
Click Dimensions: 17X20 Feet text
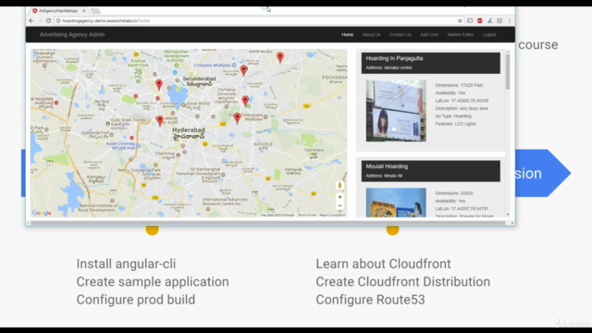click(459, 85)
